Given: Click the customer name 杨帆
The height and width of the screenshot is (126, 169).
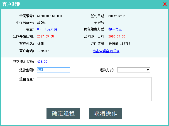Looking at the screenshot, I should (40, 44).
